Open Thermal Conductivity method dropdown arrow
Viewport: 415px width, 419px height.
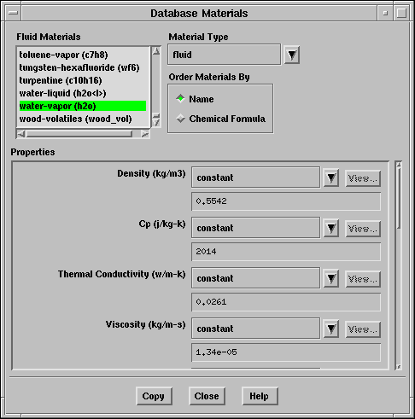point(331,279)
